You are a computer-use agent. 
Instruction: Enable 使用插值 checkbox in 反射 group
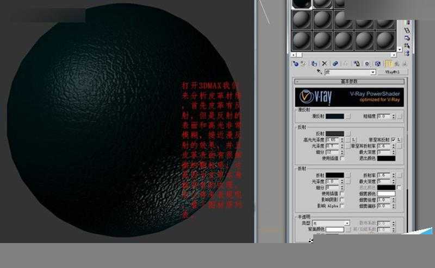(x=343, y=158)
